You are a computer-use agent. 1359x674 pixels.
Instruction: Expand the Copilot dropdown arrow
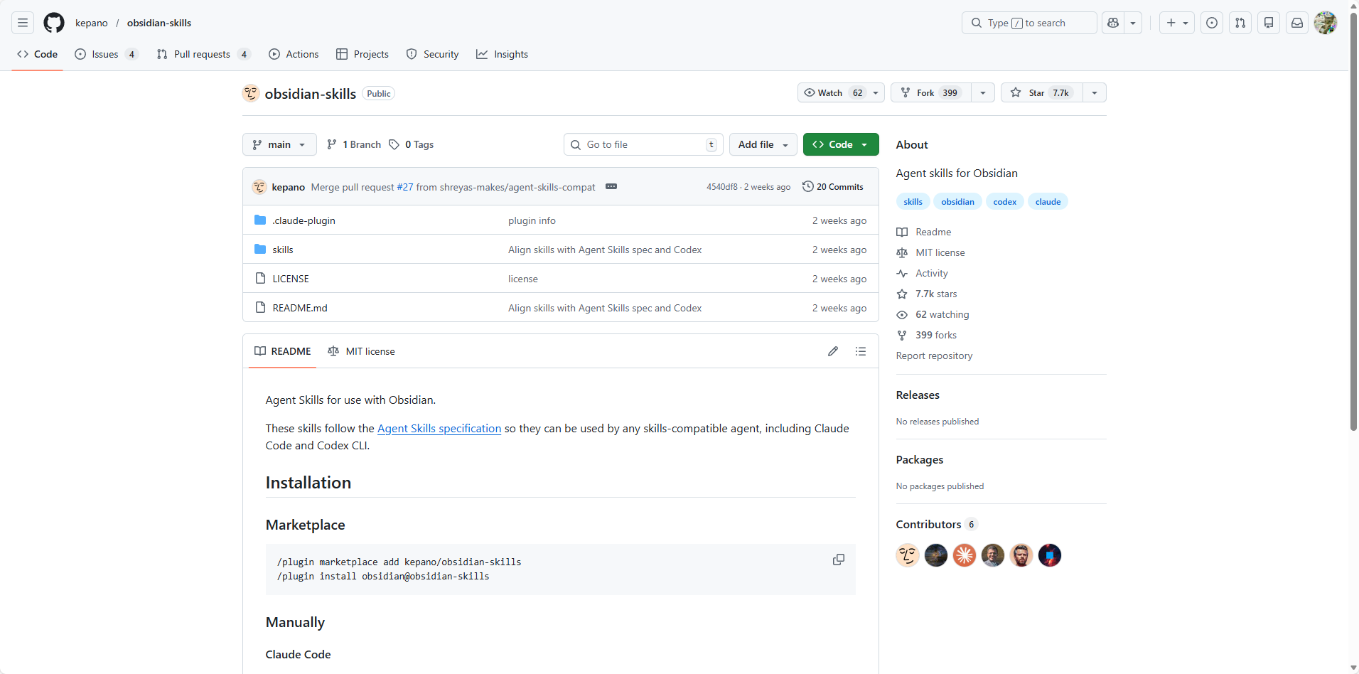click(x=1133, y=23)
